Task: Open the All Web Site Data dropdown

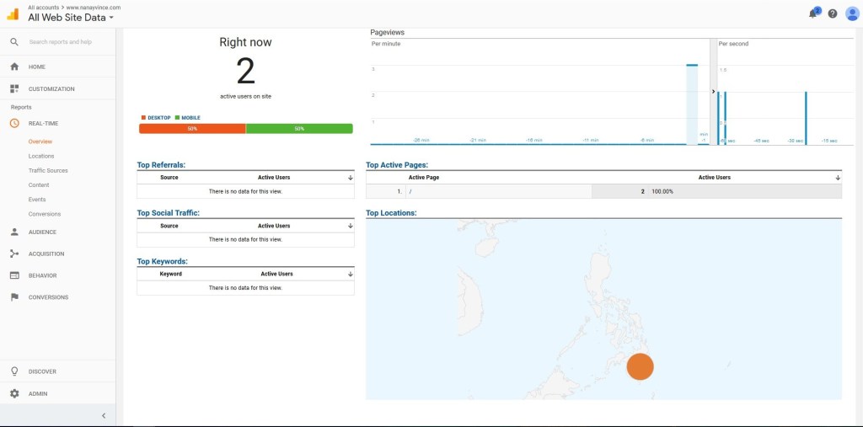Action: [x=71, y=17]
